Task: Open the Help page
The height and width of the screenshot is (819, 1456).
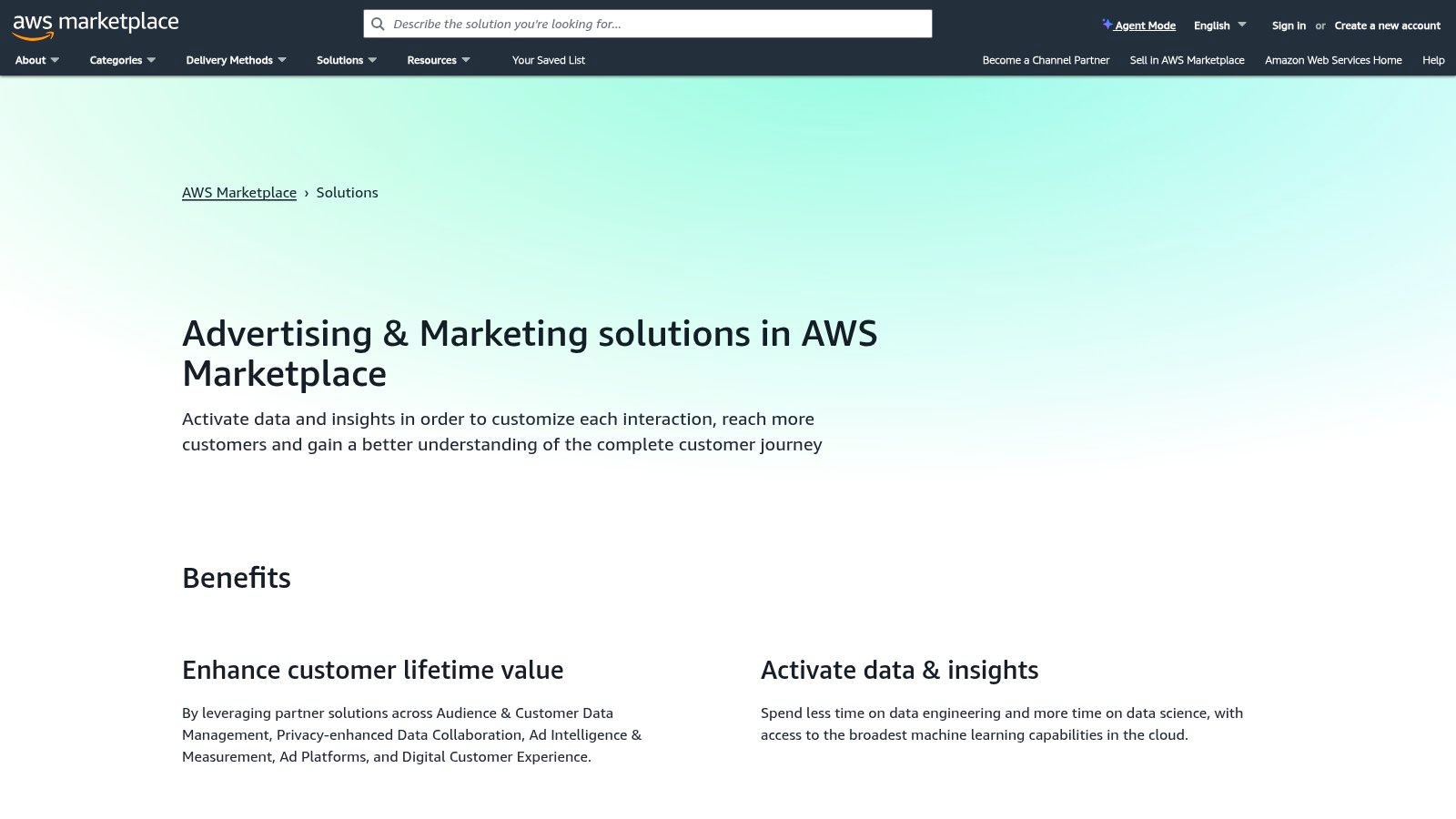Action: point(1432,60)
